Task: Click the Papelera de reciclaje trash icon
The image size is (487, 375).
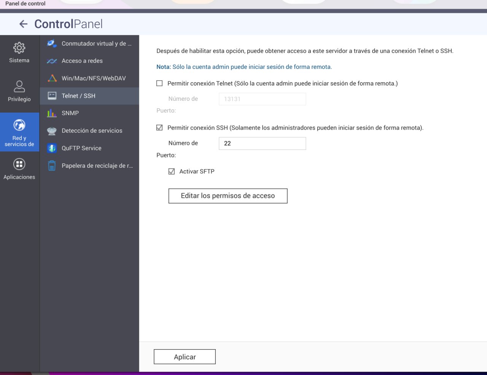Action: pos(52,166)
